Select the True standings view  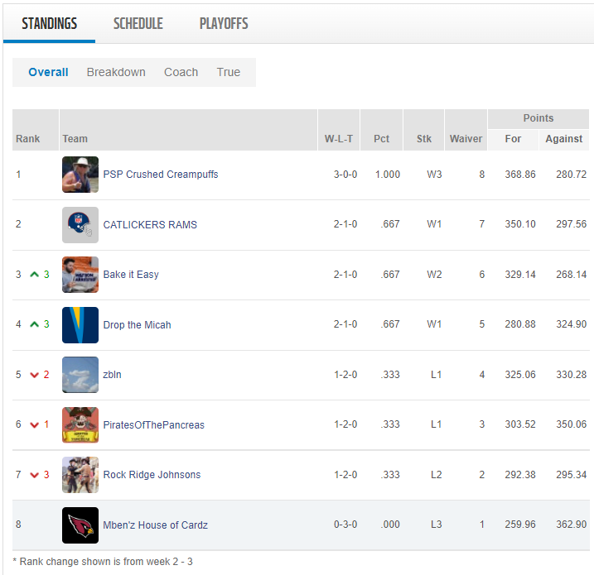click(229, 72)
